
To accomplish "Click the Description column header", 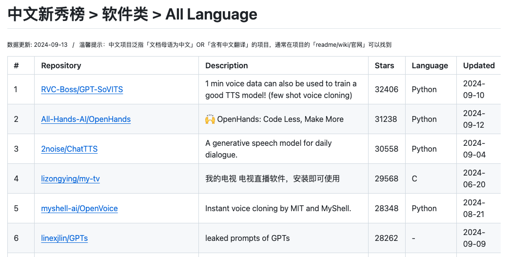I will 226,65.
